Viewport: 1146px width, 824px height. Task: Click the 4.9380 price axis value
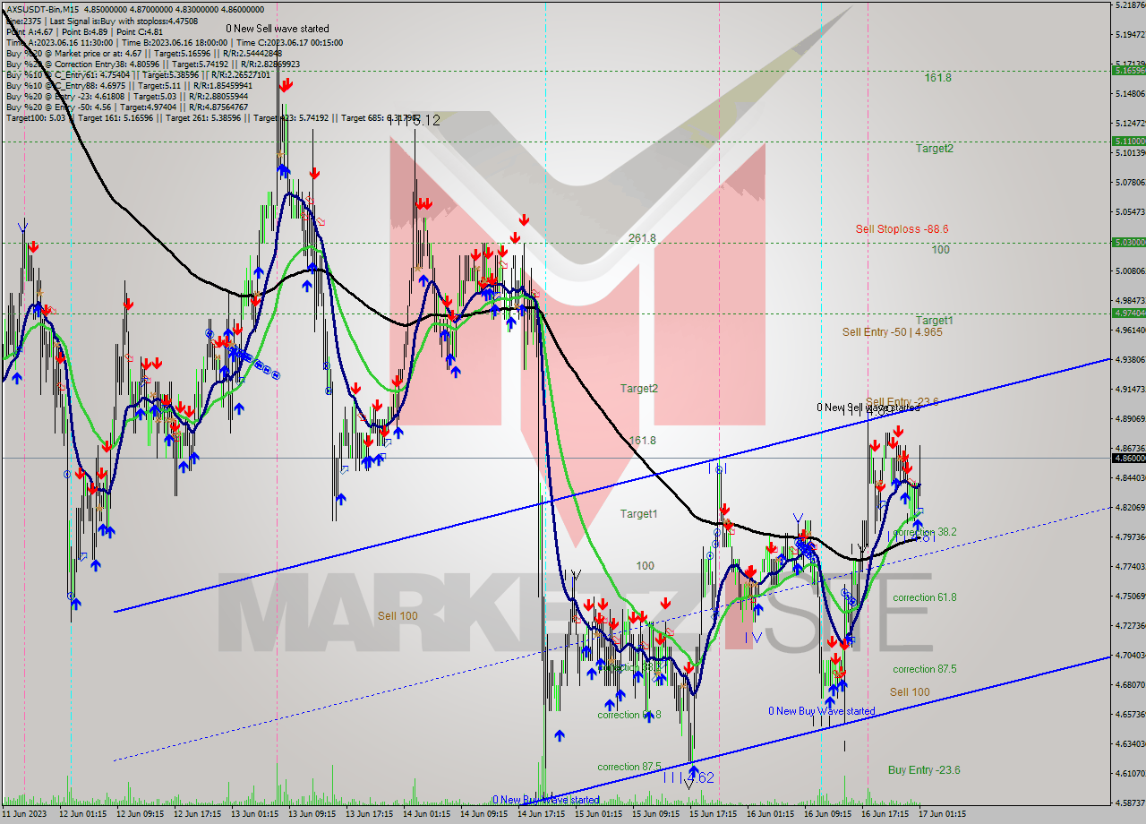tap(1129, 360)
